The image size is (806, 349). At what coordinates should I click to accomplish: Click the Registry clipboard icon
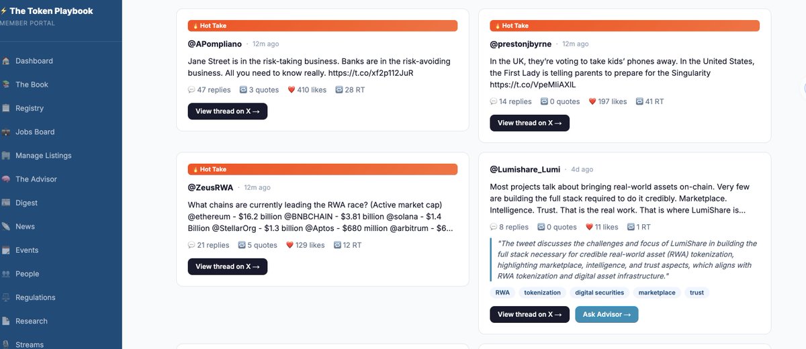6,108
